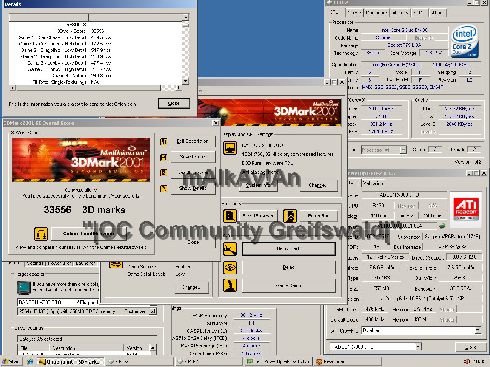
Task: Click the Show Details magnifier icon
Action: (164, 189)
